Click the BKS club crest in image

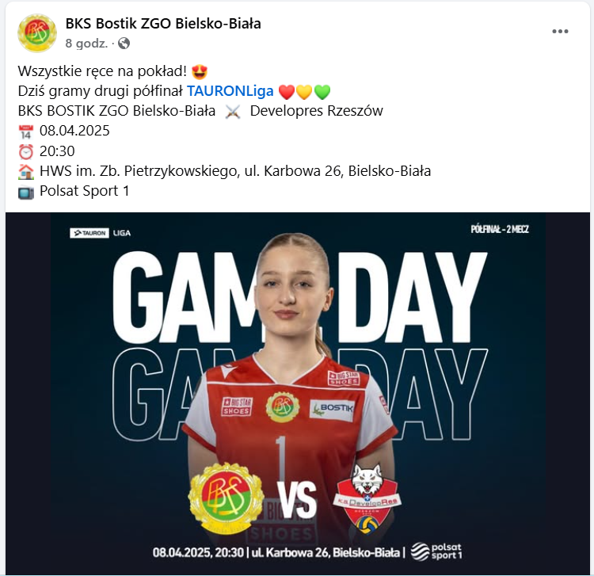pyautogui.click(x=227, y=498)
